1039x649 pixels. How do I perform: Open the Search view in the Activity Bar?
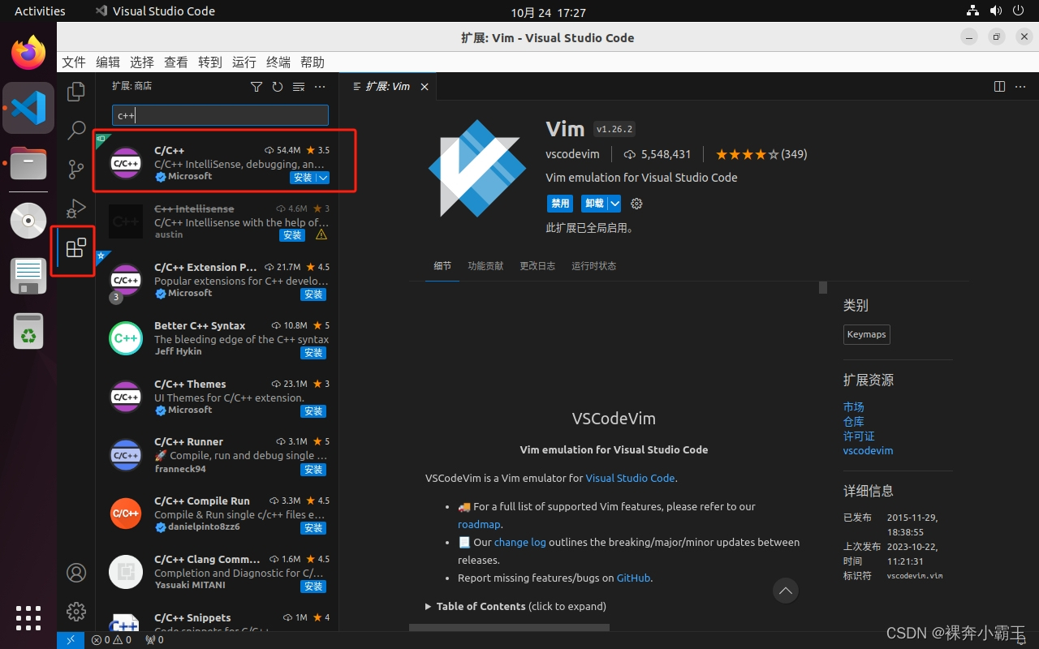pyautogui.click(x=75, y=131)
